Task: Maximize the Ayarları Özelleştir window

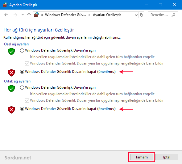Action: (160, 5)
